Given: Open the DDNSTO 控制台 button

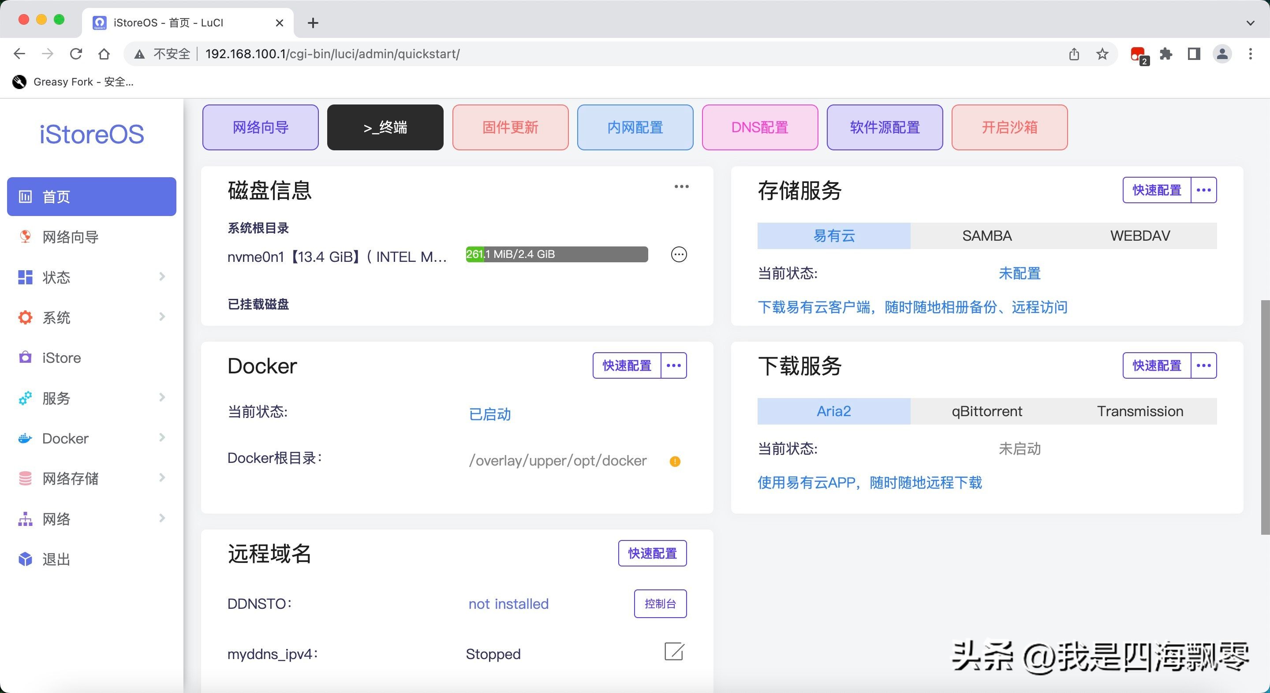Looking at the screenshot, I should pyautogui.click(x=660, y=604).
